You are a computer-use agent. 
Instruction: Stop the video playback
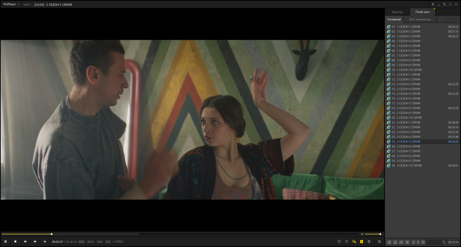point(15,242)
